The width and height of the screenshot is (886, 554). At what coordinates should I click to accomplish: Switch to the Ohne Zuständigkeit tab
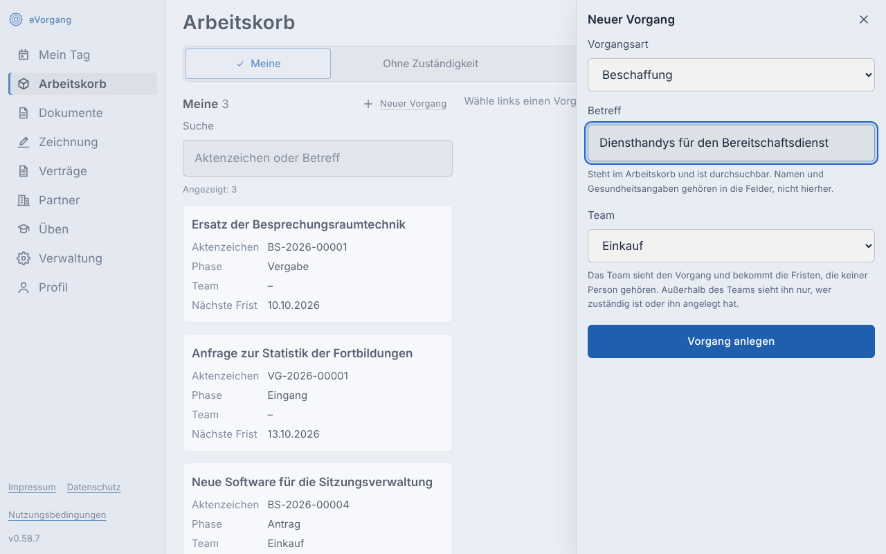click(431, 64)
